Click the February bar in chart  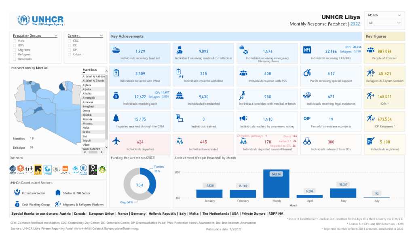(243, 194)
